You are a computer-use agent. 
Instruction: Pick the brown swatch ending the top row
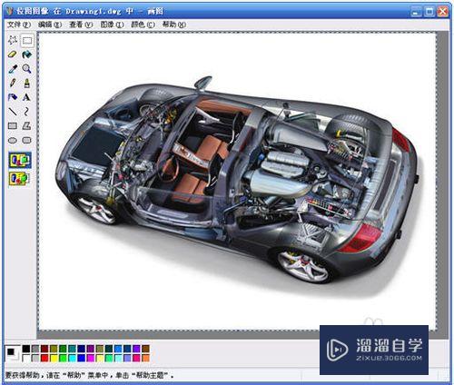point(145,349)
